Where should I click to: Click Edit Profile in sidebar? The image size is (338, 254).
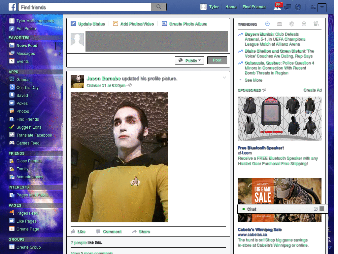pos(26,29)
